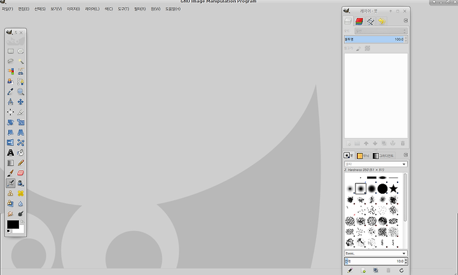This screenshot has width=458, height=275.
Task: Select the Measure compass tool
Action: click(x=11, y=102)
